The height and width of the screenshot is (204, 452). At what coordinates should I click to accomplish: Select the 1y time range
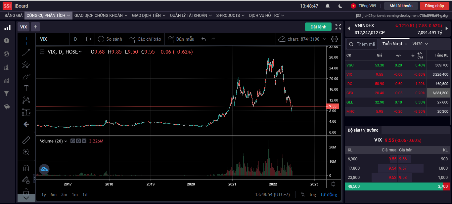(x=44, y=194)
